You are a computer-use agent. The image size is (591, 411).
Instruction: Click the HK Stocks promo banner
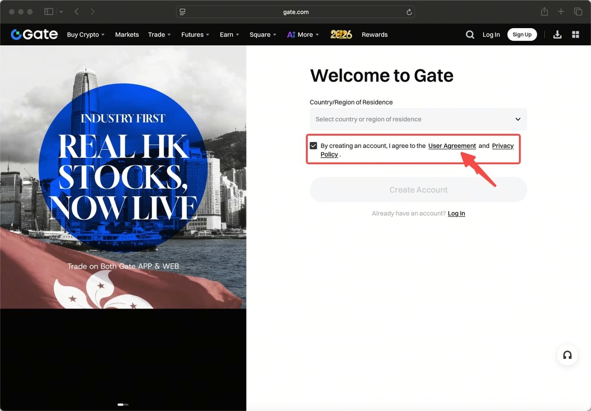(123, 177)
